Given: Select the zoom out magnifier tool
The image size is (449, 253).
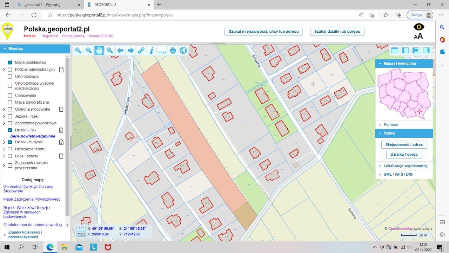Looking at the screenshot, I should 89,51.
